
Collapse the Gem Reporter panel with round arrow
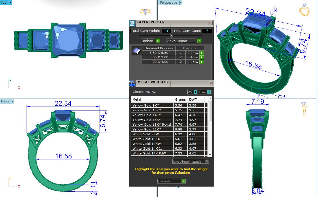click(x=171, y=36)
